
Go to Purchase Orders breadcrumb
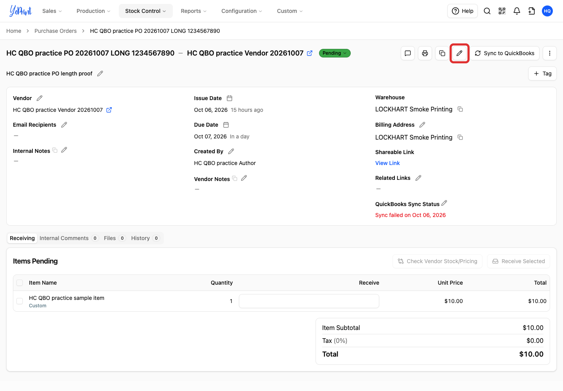(56, 31)
